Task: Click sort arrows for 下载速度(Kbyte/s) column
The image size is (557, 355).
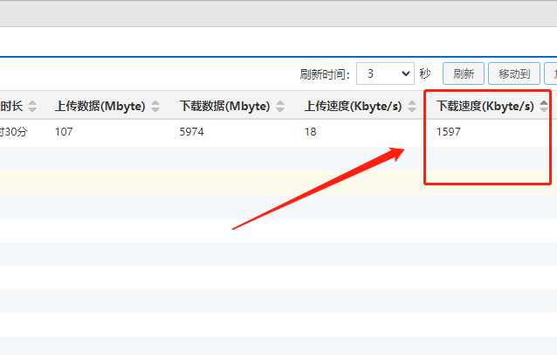Action: click(x=544, y=107)
